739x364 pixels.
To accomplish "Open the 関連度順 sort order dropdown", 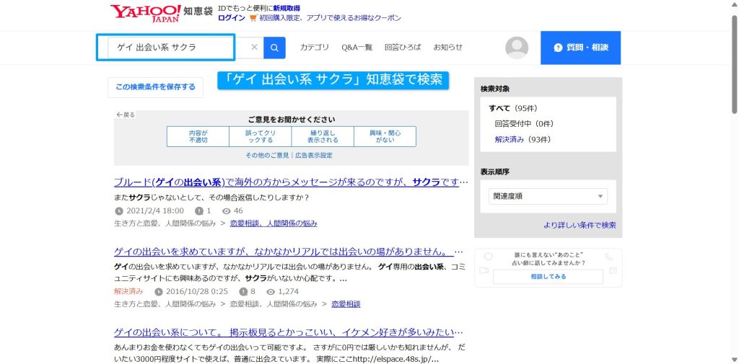I will point(548,196).
